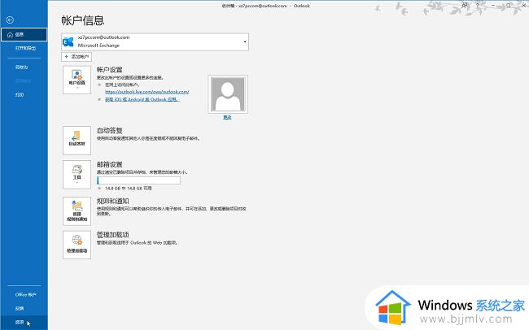
Task: Click the 帐户信息 page heading
Action: 83,20
